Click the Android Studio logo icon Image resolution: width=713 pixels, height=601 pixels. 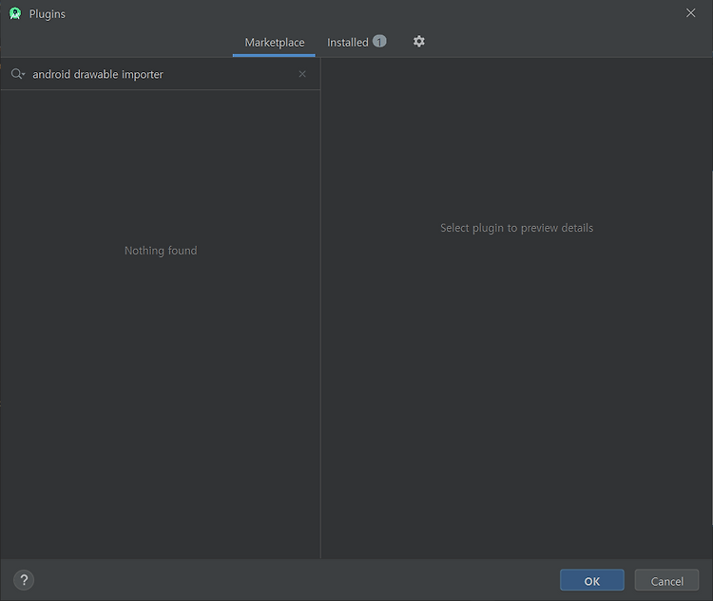15,13
